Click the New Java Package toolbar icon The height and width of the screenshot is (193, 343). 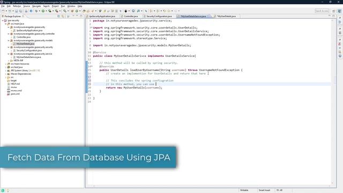(72, 11)
